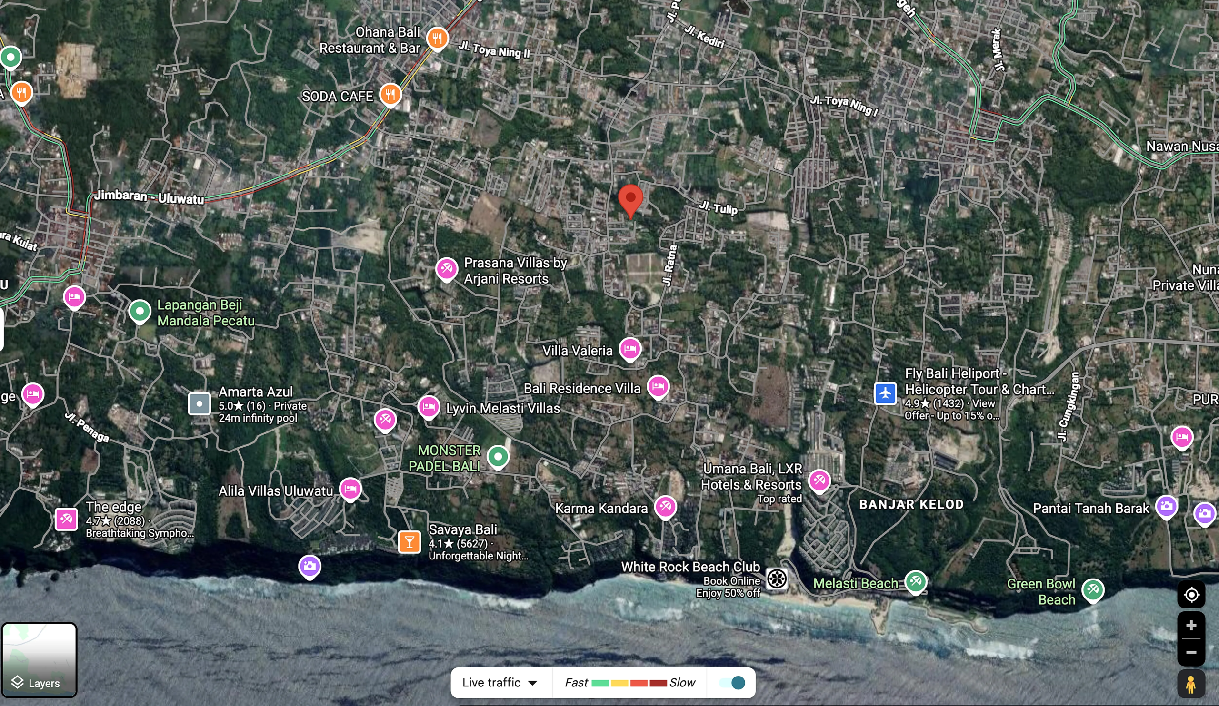
Task: Click the purple camera pin on the western cliff coast
Action: click(310, 566)
